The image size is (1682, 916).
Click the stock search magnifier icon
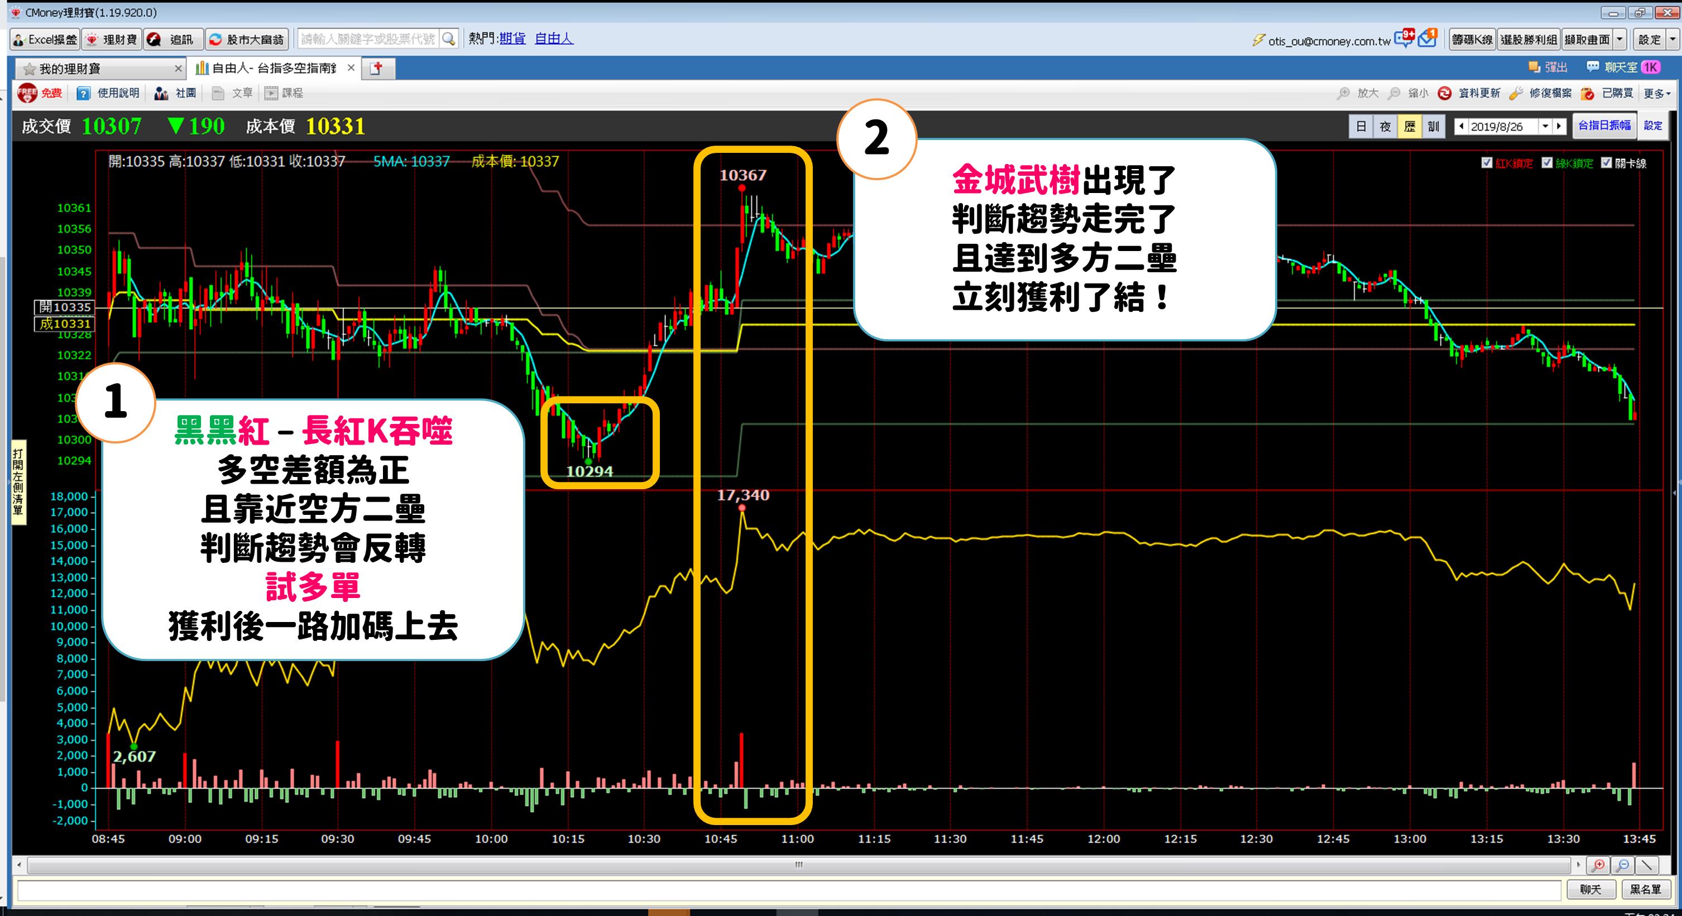[448, 38]
